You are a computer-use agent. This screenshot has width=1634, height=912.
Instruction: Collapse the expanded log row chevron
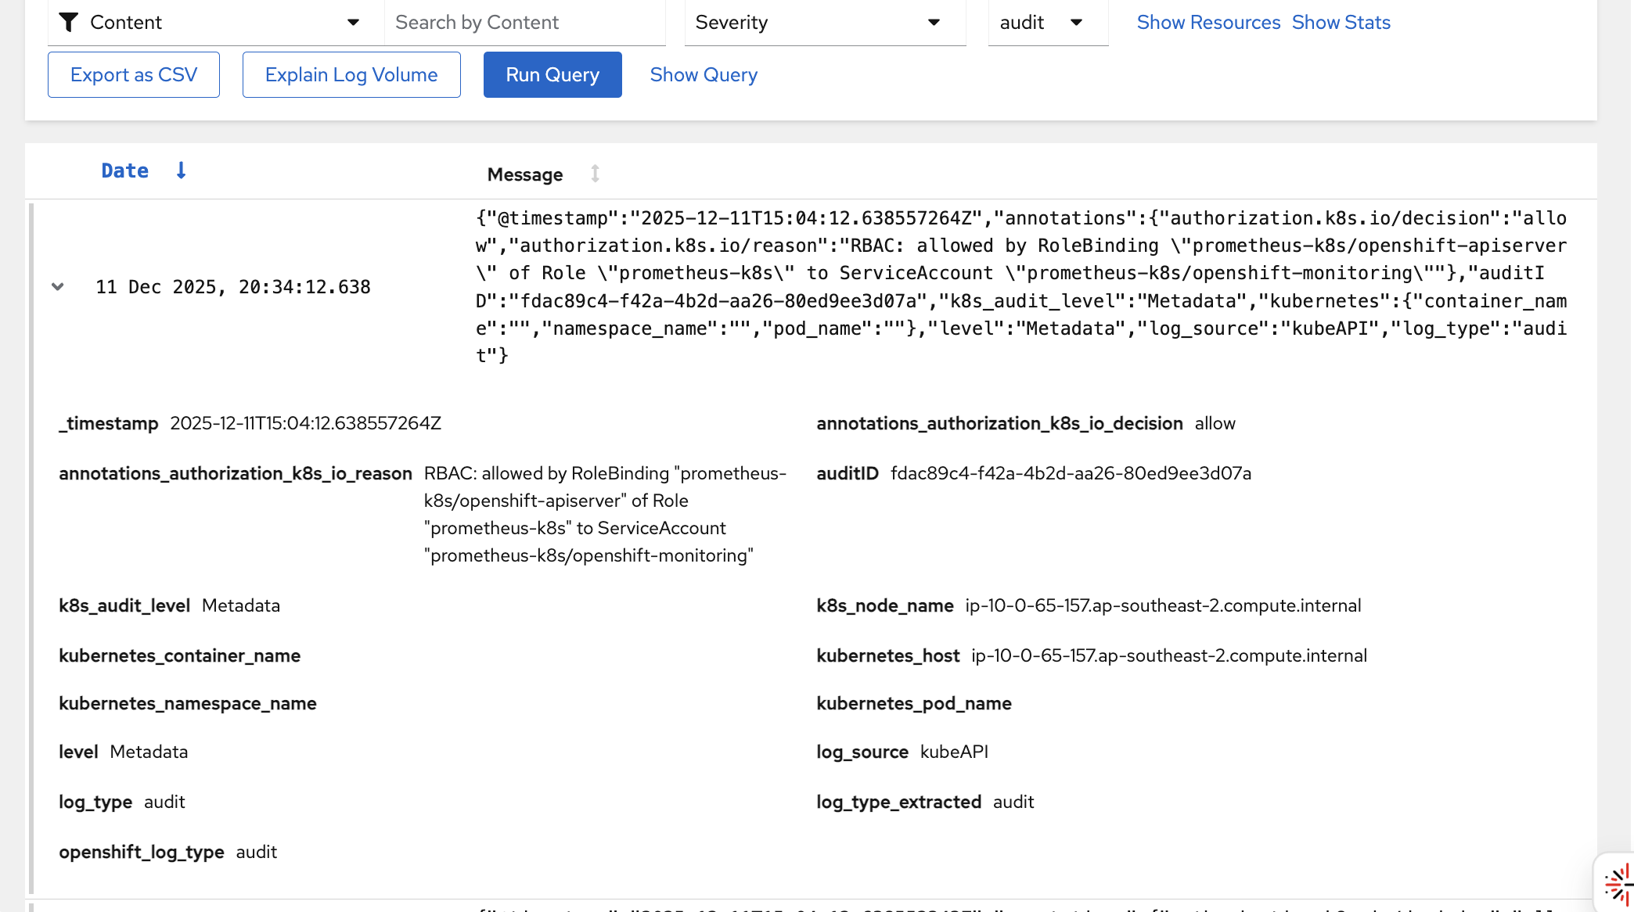point(58,287)
